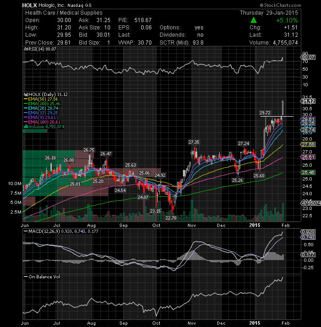Click the pink 'EMA(100) 26.61' legend entry
The image size is (321, 327).
point(42,122)
